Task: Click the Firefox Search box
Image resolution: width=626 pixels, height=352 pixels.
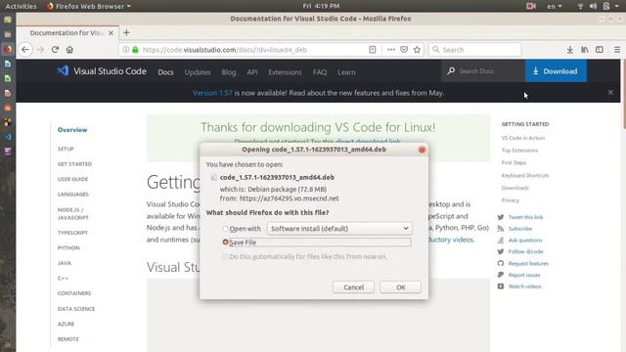Action: [475, 50]
